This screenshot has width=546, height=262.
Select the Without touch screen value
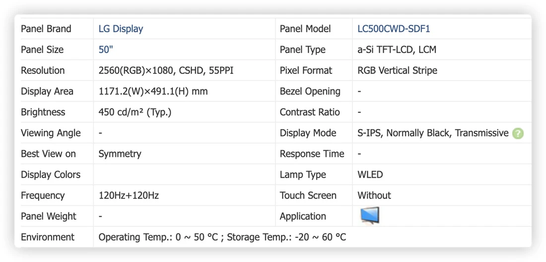tap(374, 196)
